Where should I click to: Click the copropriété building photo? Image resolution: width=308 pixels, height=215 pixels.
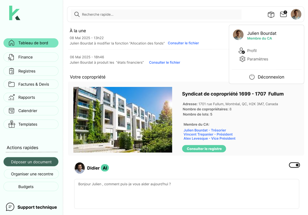pyautogui.click(x=122, y=120)
